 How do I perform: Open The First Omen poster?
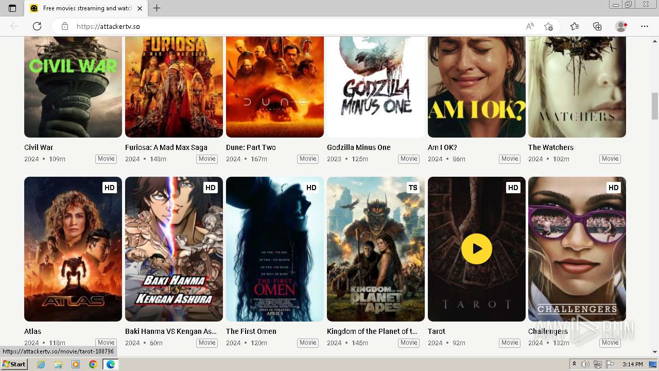point(275,249)
